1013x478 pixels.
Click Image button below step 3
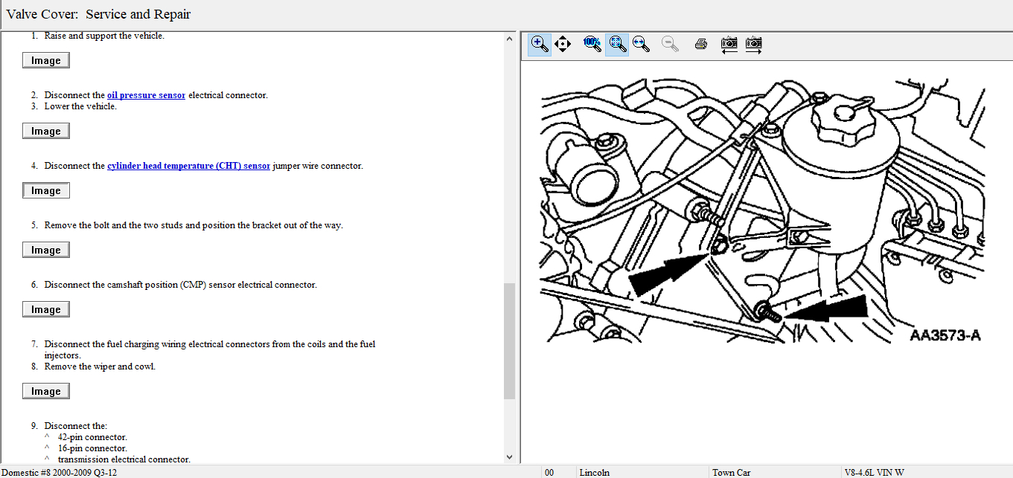click(46, 132)
